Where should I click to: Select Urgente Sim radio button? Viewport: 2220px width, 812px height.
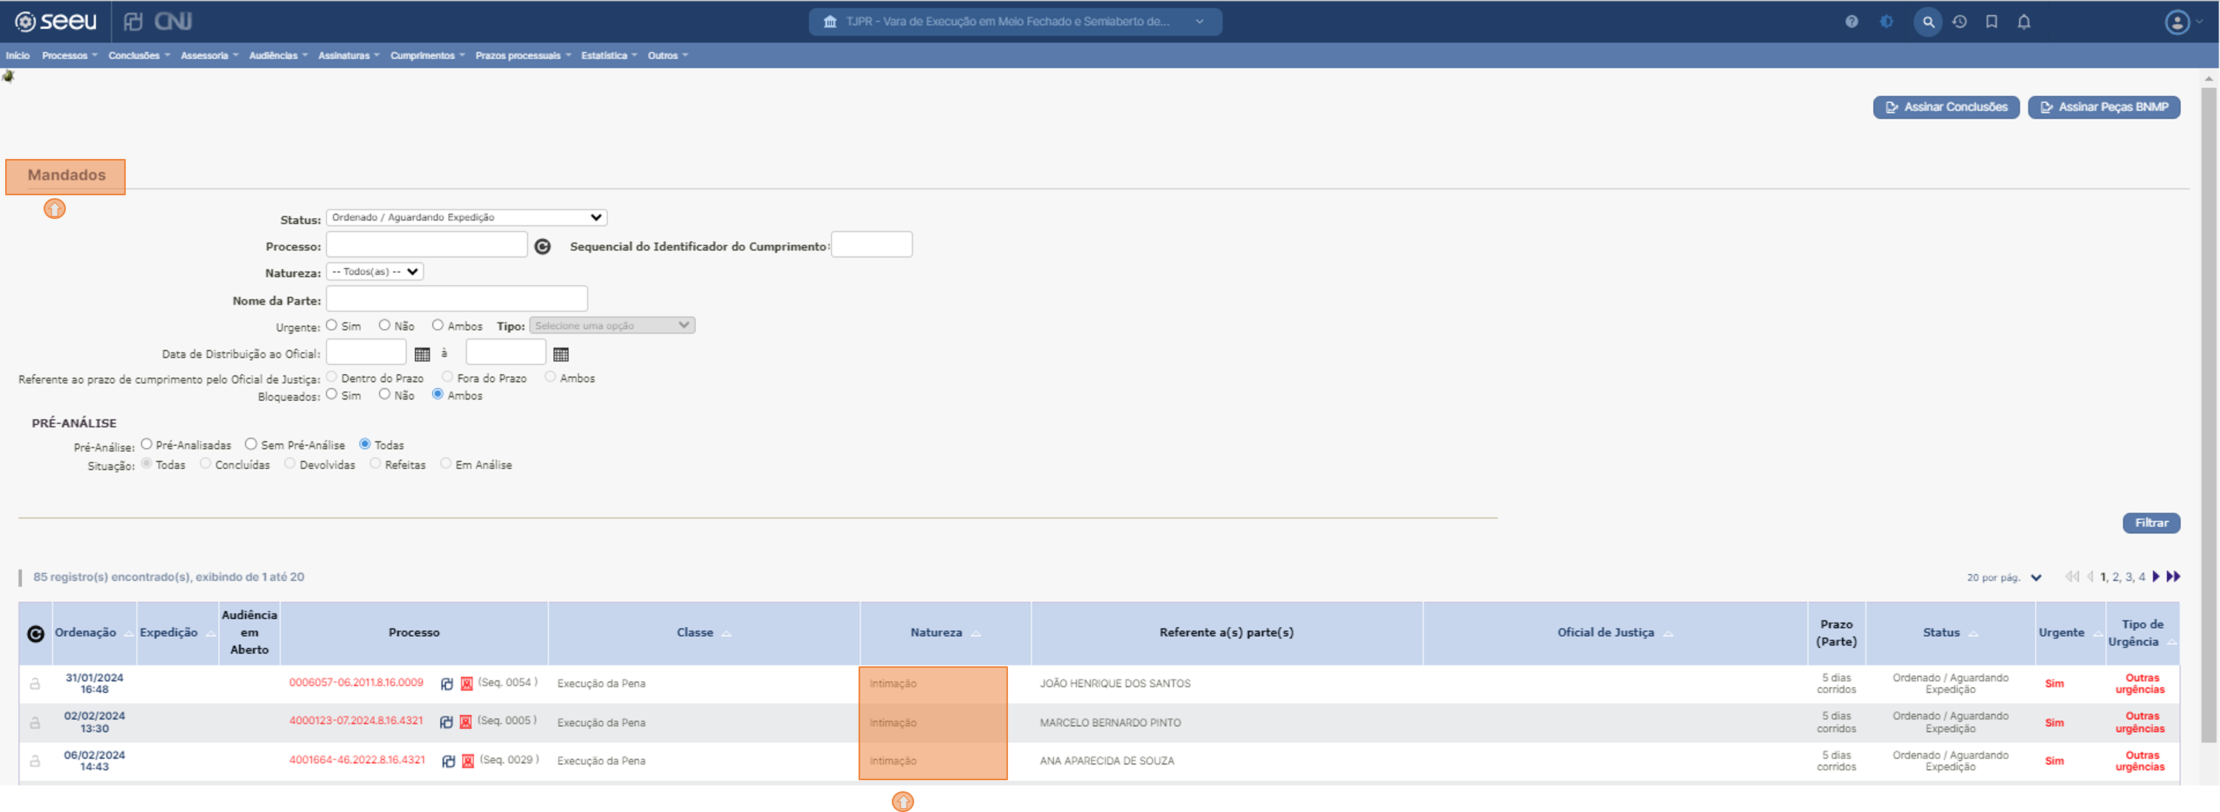point(332,325)
